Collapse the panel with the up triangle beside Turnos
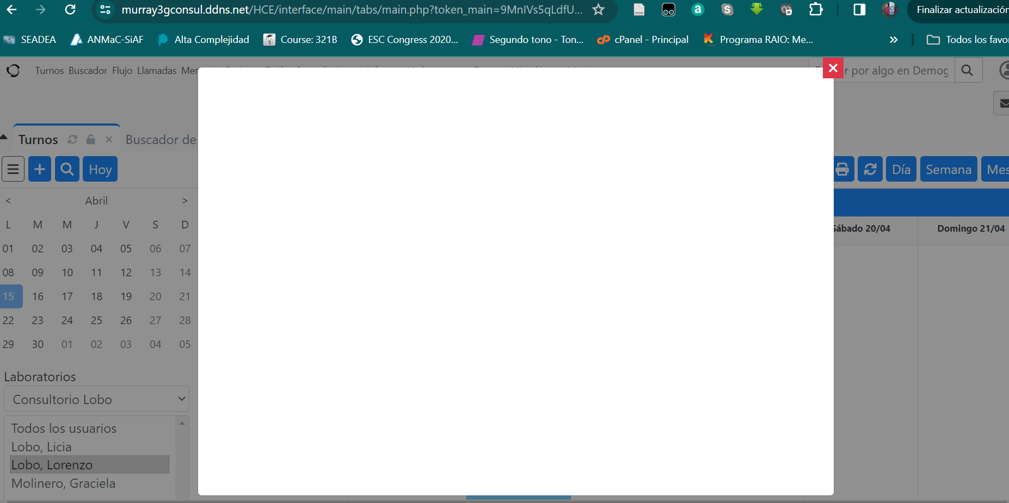The width and height of the screenshot is (1009, 503). [4, 137]
